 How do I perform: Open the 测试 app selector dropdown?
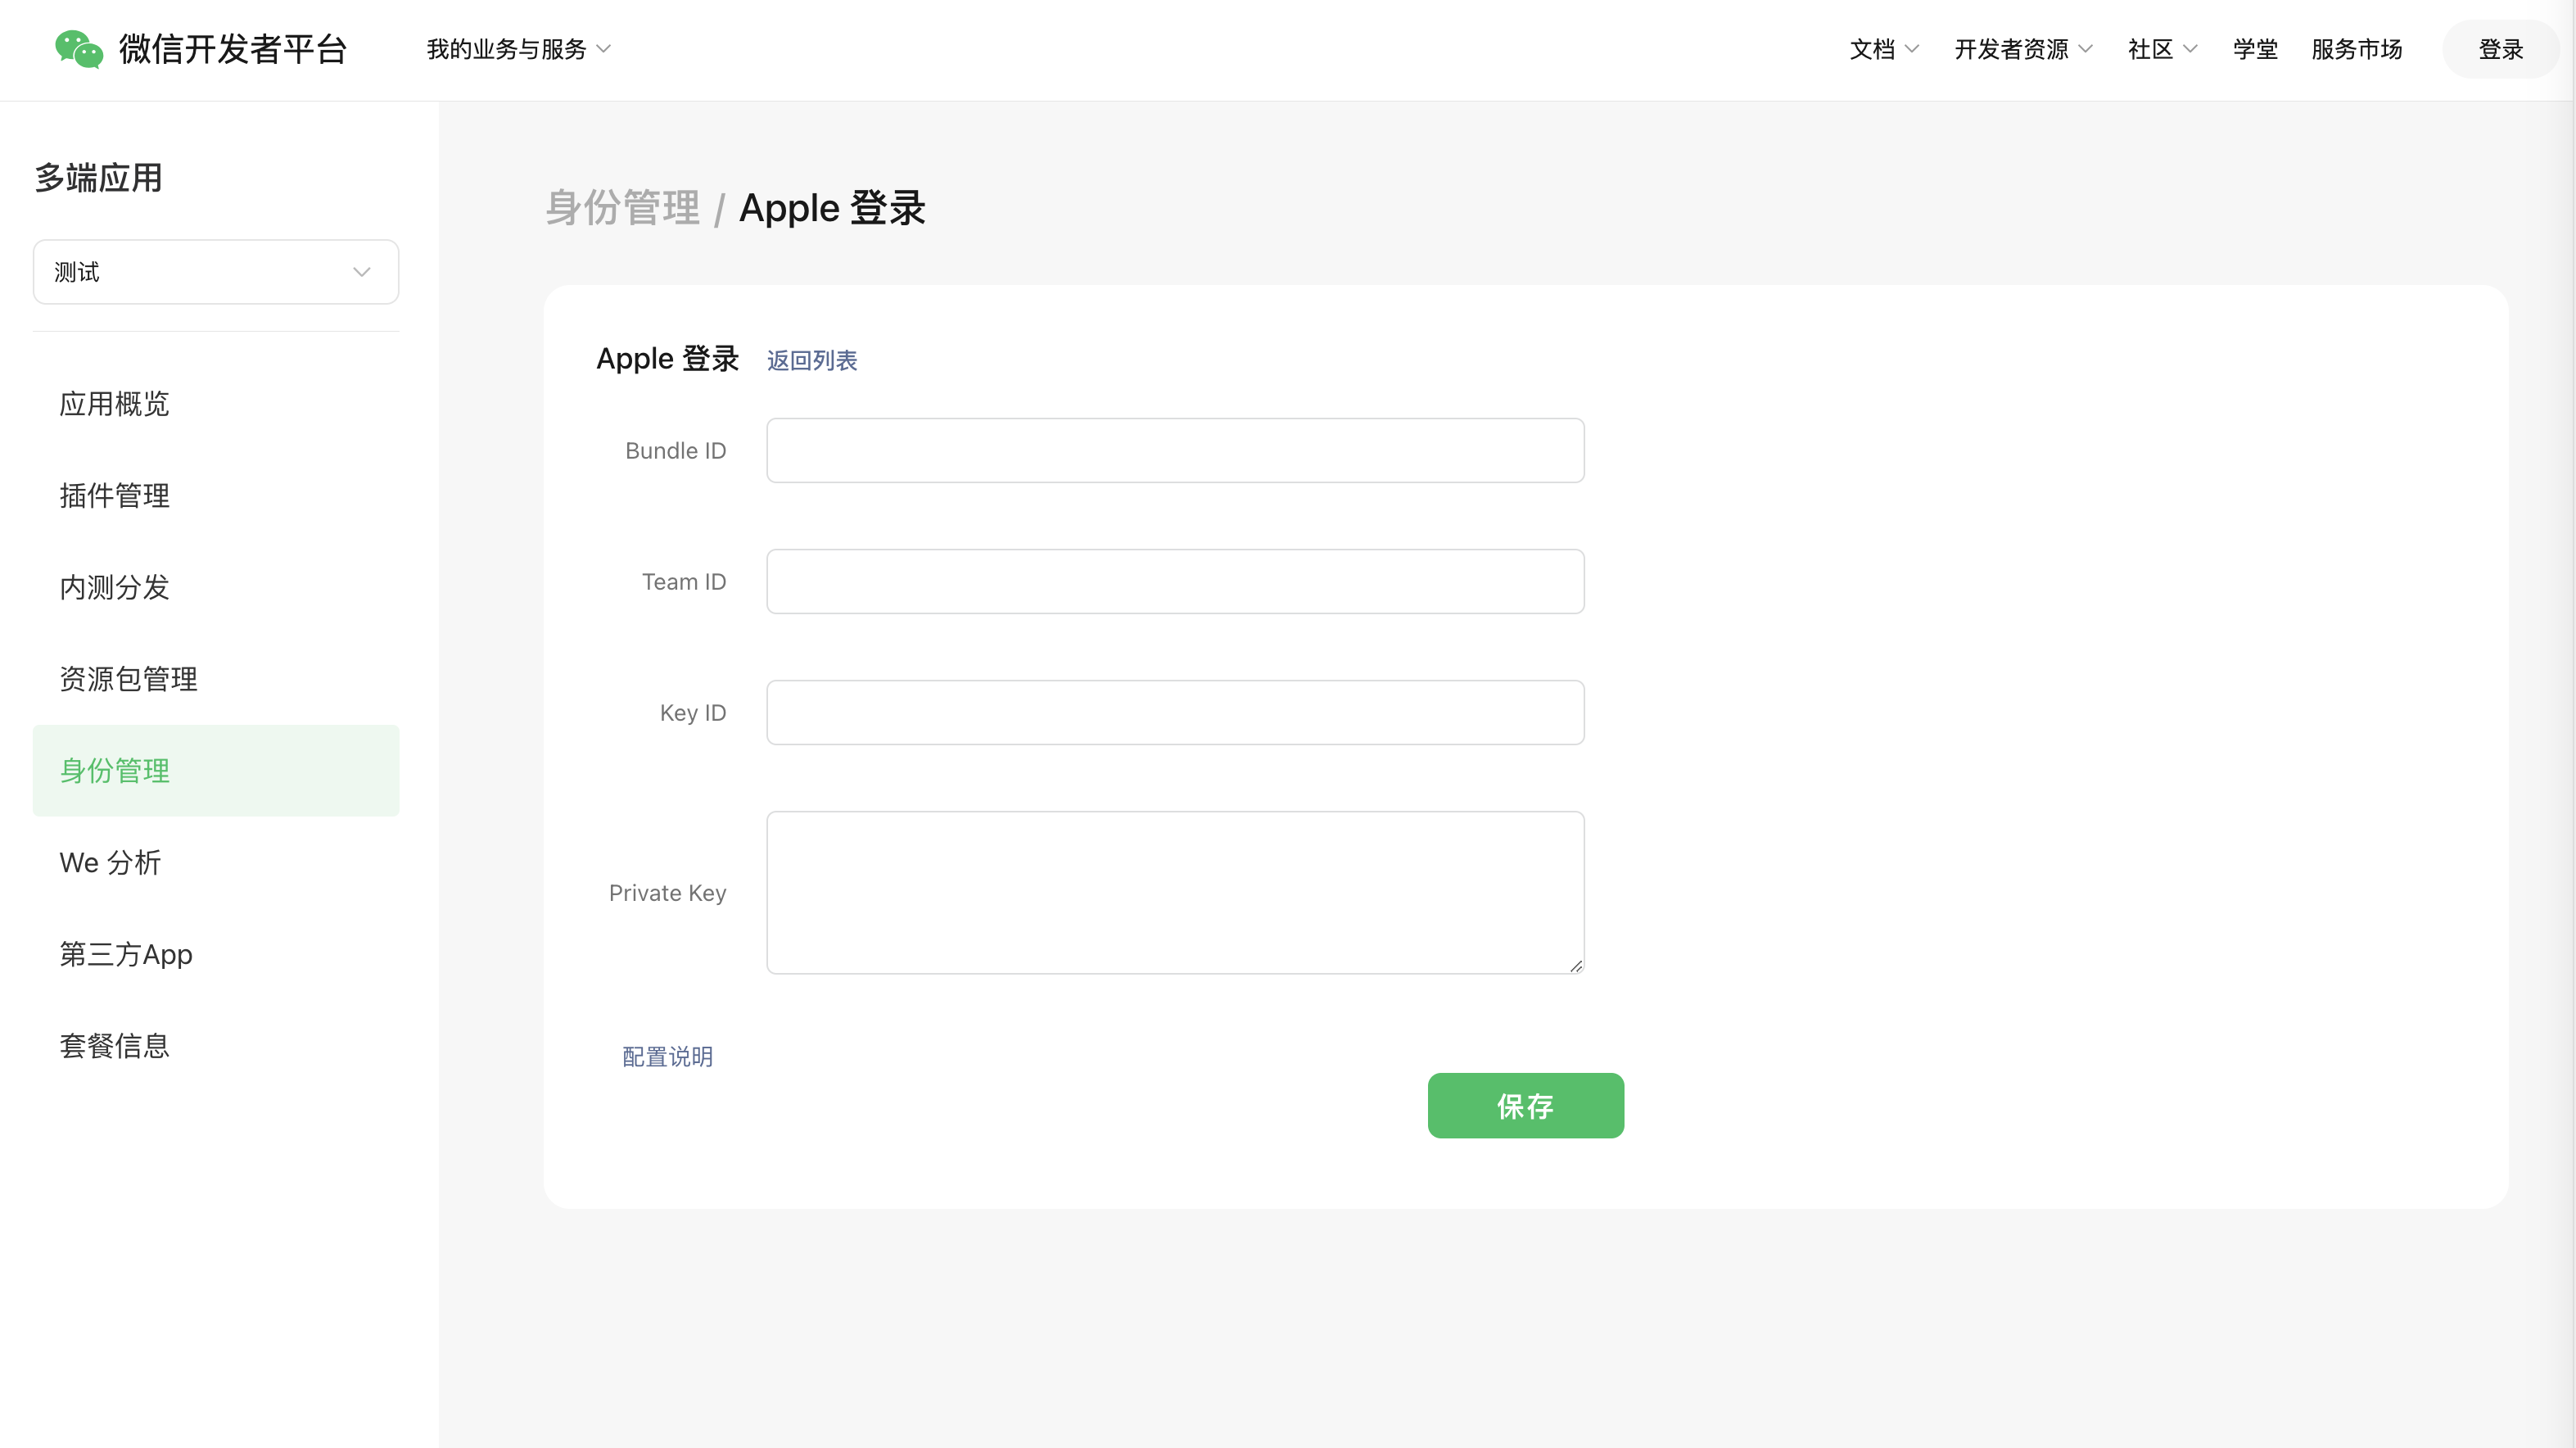pos(216,271)
